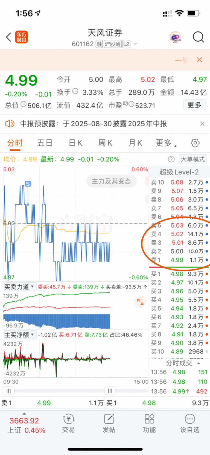Open the chart settings gear
Screen dimensions: 210x455
(x=195, y=143)
